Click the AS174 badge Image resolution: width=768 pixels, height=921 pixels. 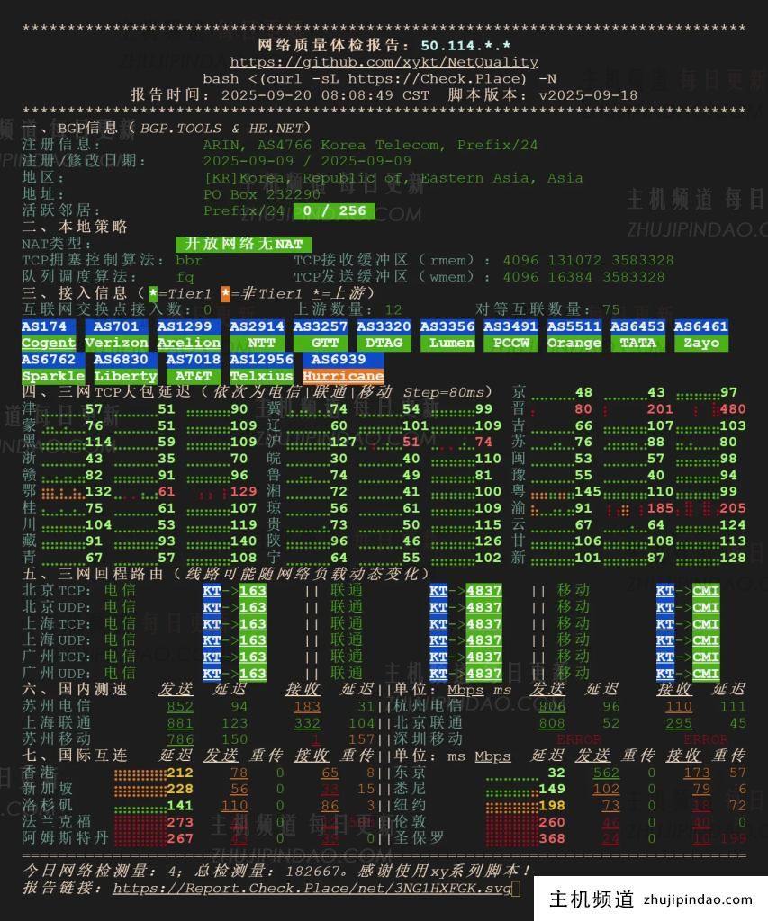pyautogui.click(x=44, y=326)
